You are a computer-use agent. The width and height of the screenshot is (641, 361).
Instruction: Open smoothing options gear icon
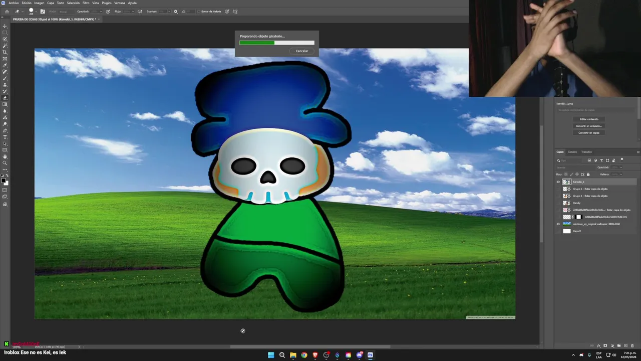pos(175,12)
